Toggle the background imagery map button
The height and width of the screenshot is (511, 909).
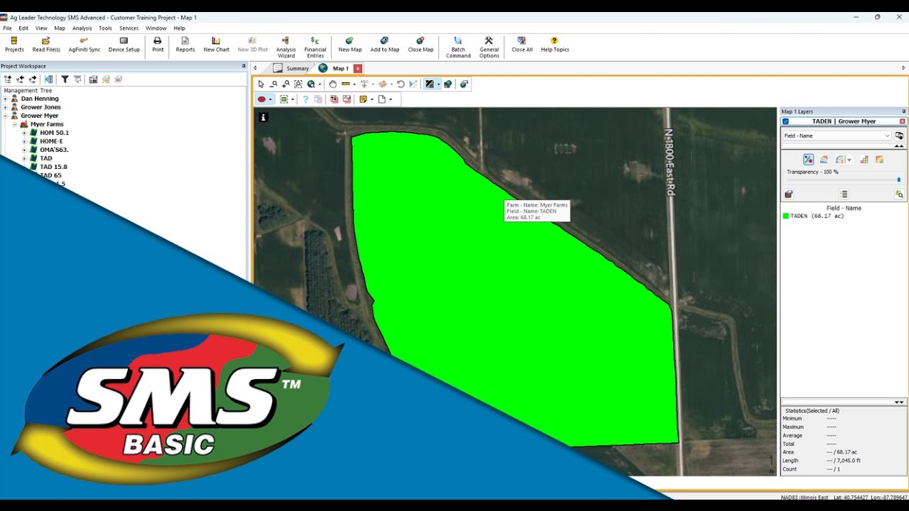[x=429, y=84]
